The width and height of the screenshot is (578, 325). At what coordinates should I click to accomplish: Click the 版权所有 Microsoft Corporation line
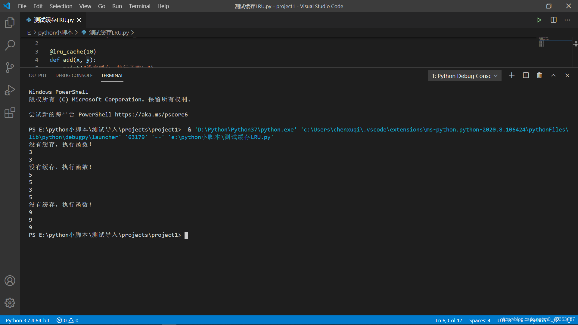click(x=110, y=100)
